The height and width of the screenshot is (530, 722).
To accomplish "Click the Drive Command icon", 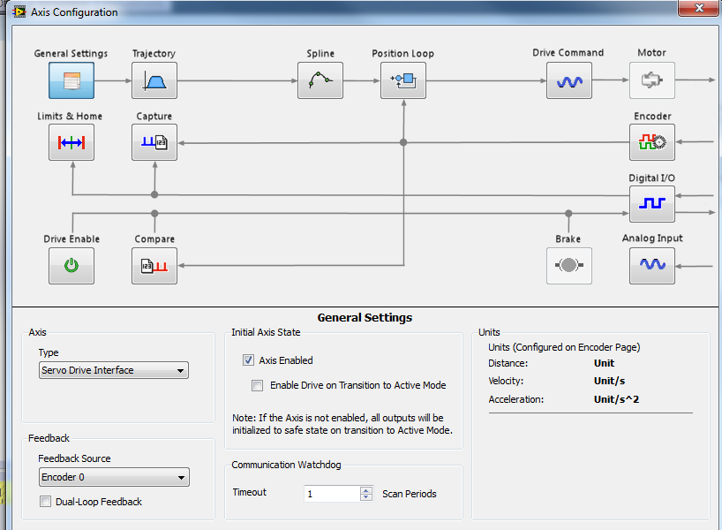I will 568,80.
